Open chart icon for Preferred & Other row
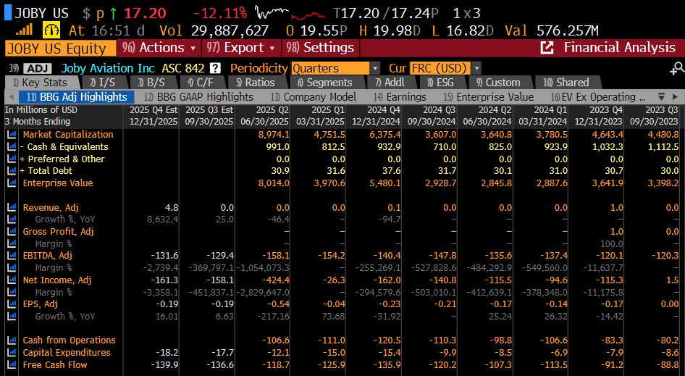The width and height of the screenshot is (685, 376). tap(12, 159)
